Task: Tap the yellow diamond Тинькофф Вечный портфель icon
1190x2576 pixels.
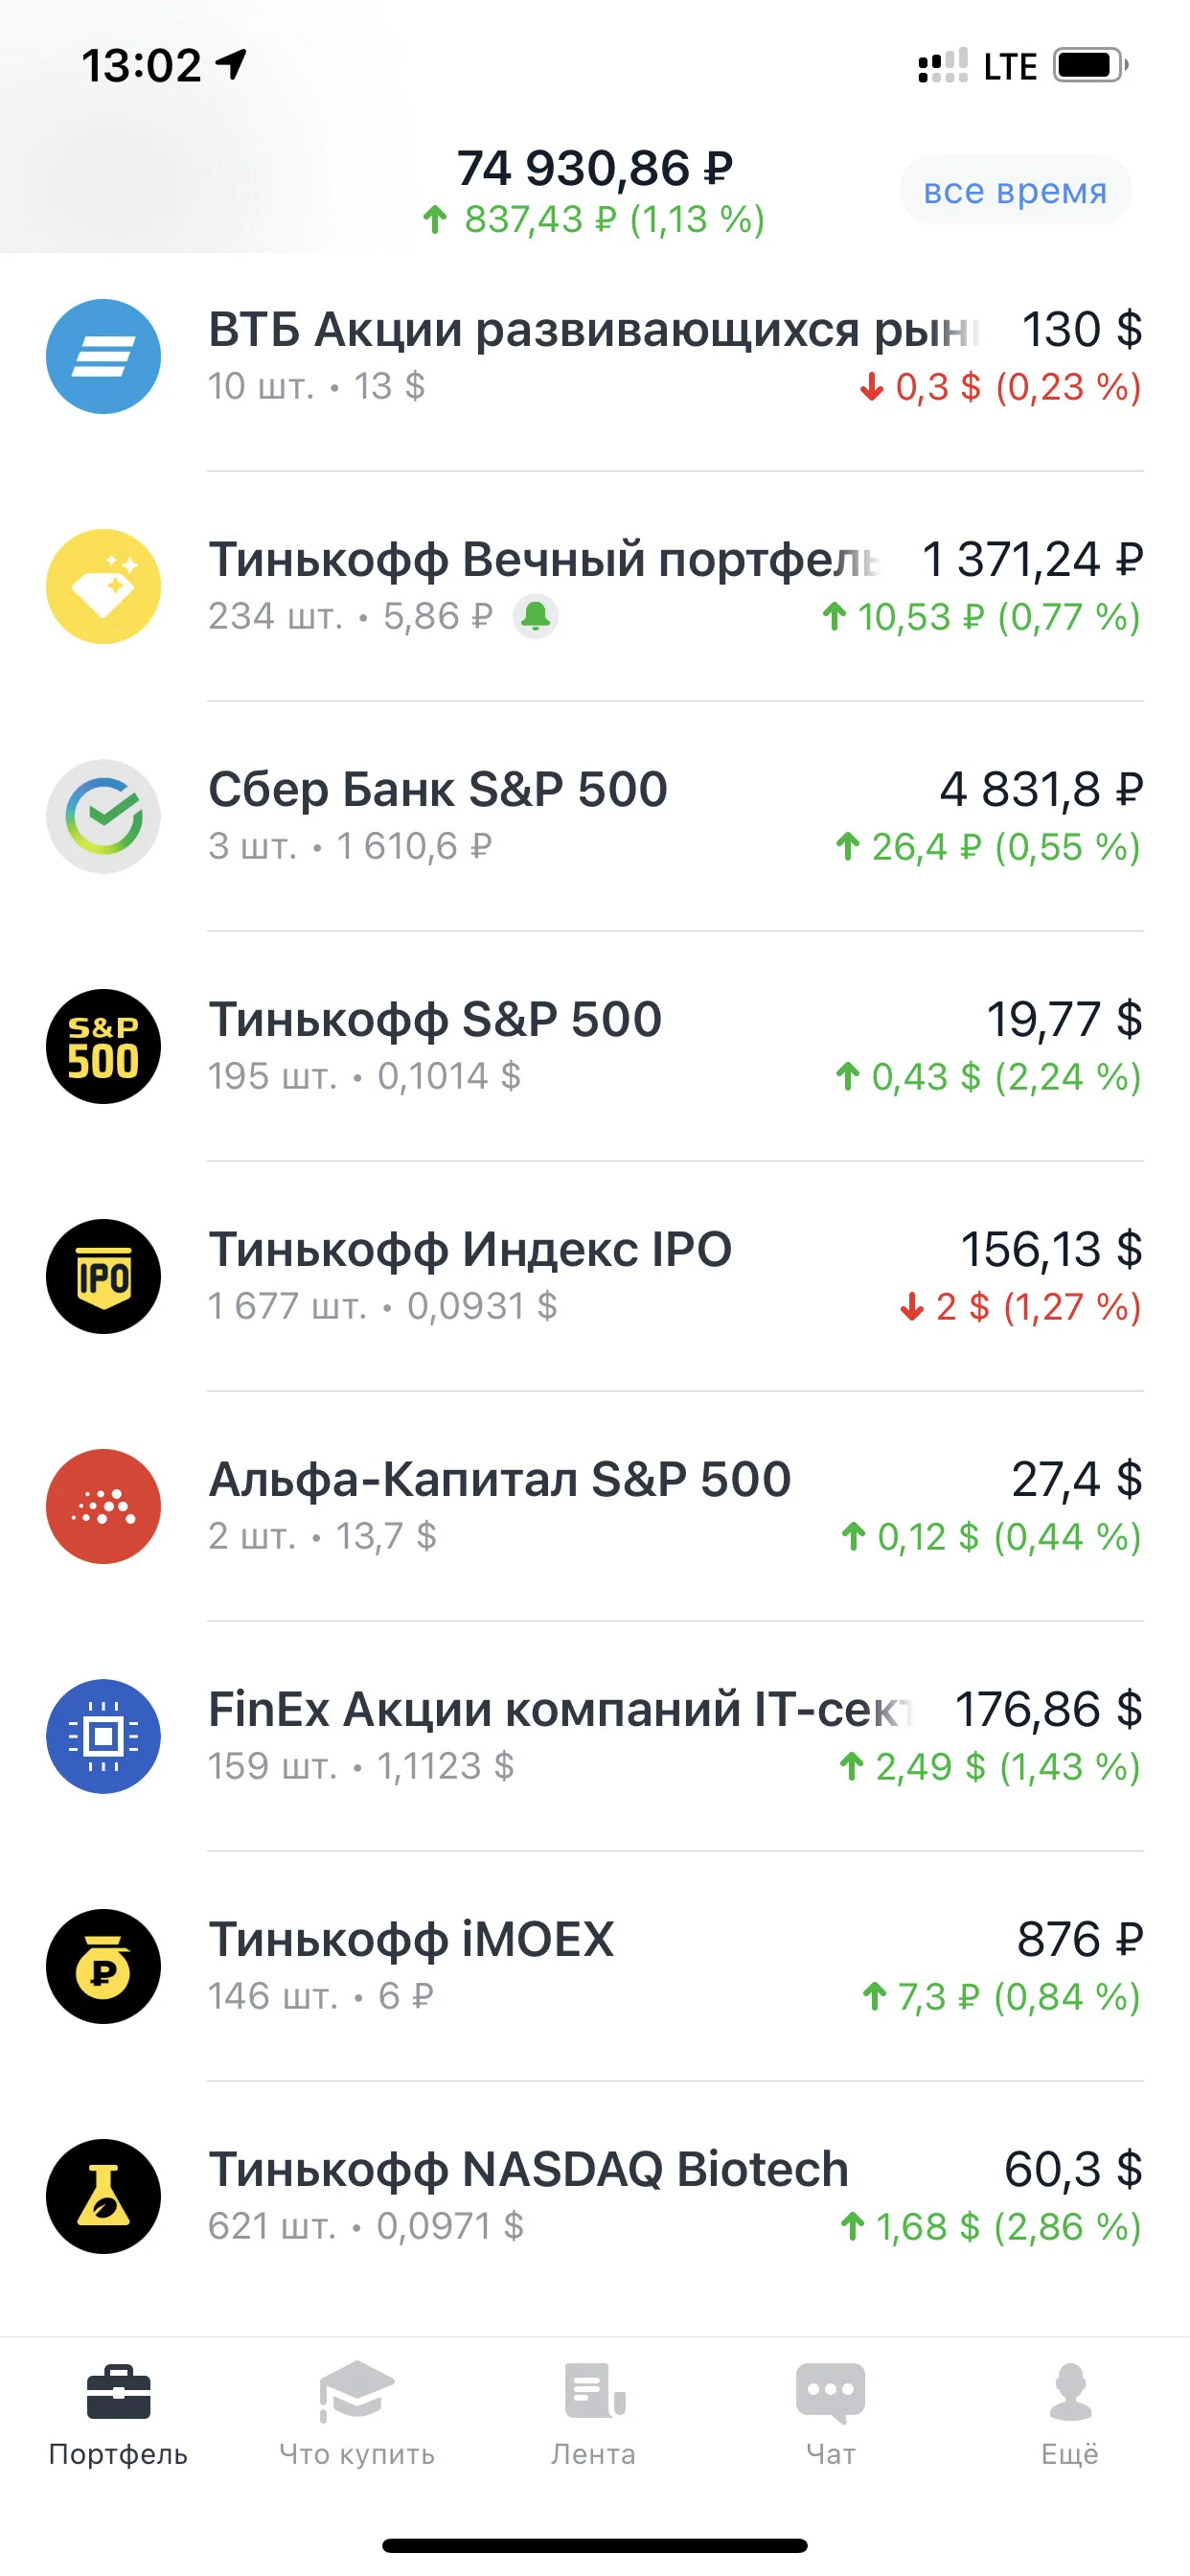Action: [103, 586]
